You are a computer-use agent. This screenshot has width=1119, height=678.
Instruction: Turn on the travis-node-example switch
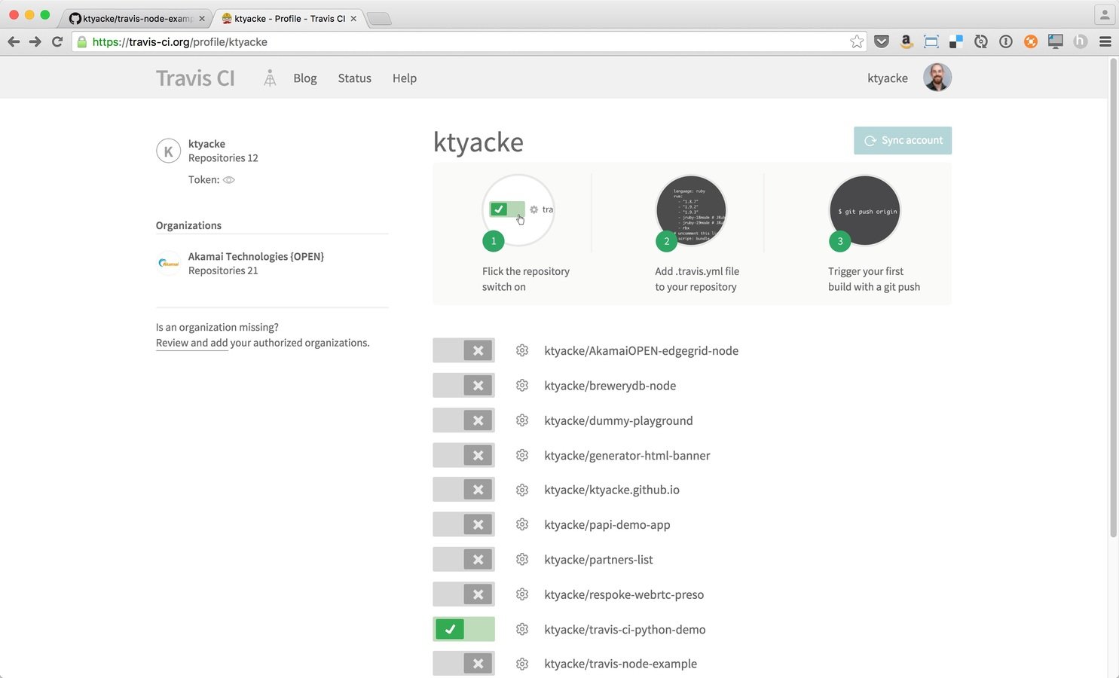[x=463, y=664]
